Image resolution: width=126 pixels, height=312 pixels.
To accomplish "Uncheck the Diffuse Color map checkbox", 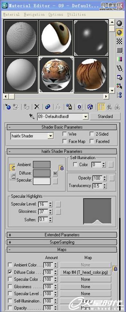I will (10, 272).
